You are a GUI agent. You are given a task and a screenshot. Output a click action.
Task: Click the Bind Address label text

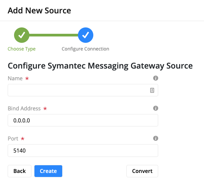24,108
